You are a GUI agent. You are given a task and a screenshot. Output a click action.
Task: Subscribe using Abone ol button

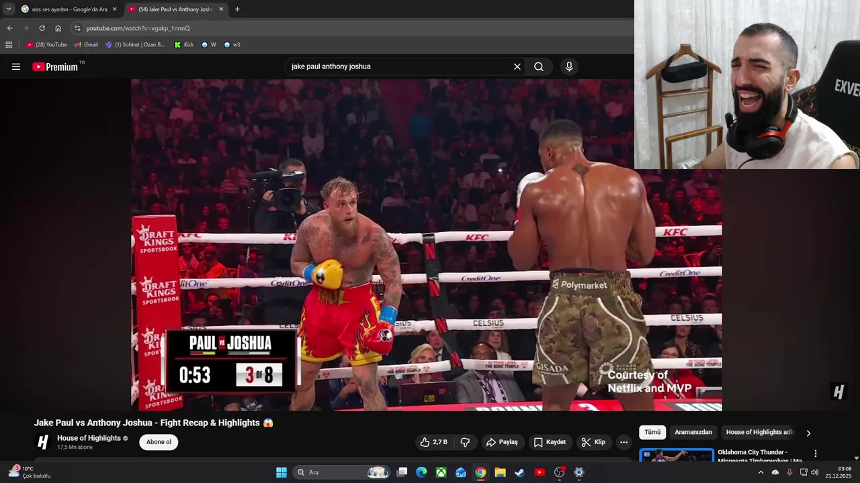coord(159,442)
